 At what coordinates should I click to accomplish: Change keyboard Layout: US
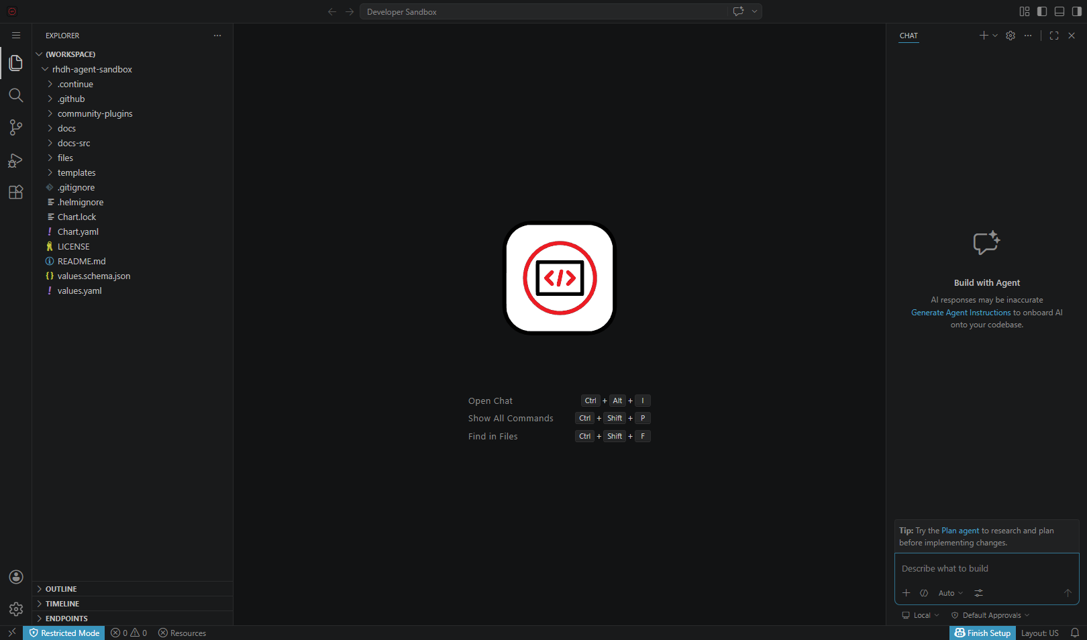pyautogui.click(x=1039, y=633)
